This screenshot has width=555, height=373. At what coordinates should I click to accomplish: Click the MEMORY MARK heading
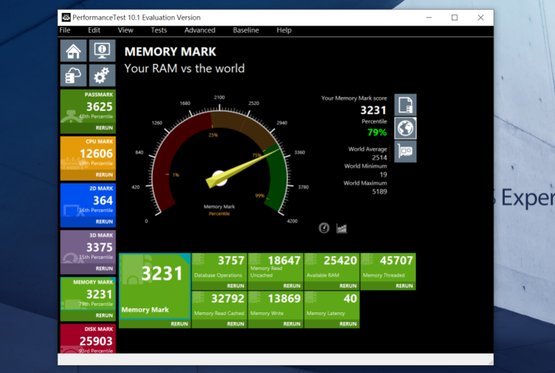170,52
